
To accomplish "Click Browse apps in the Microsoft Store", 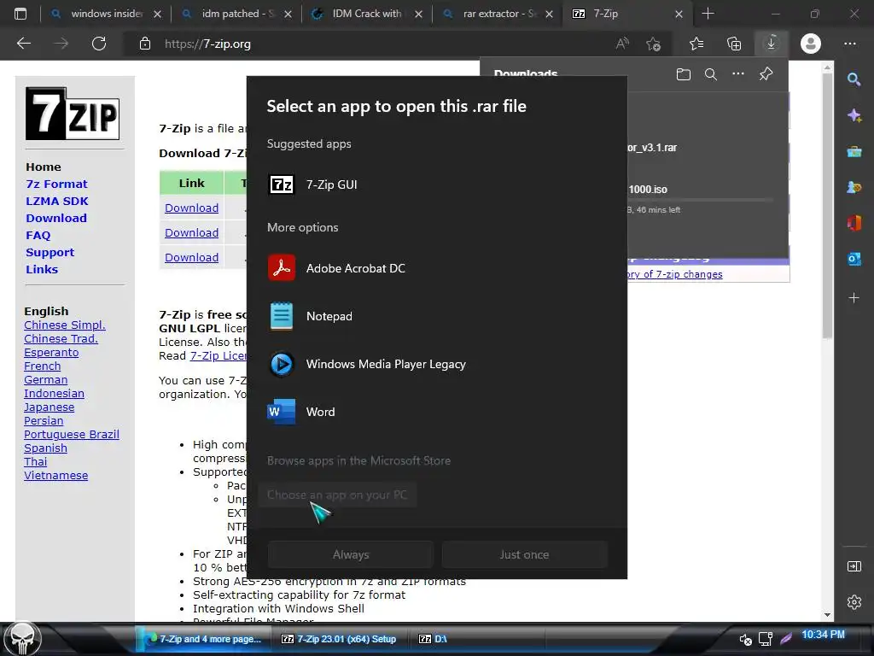I will pos(358,460).
